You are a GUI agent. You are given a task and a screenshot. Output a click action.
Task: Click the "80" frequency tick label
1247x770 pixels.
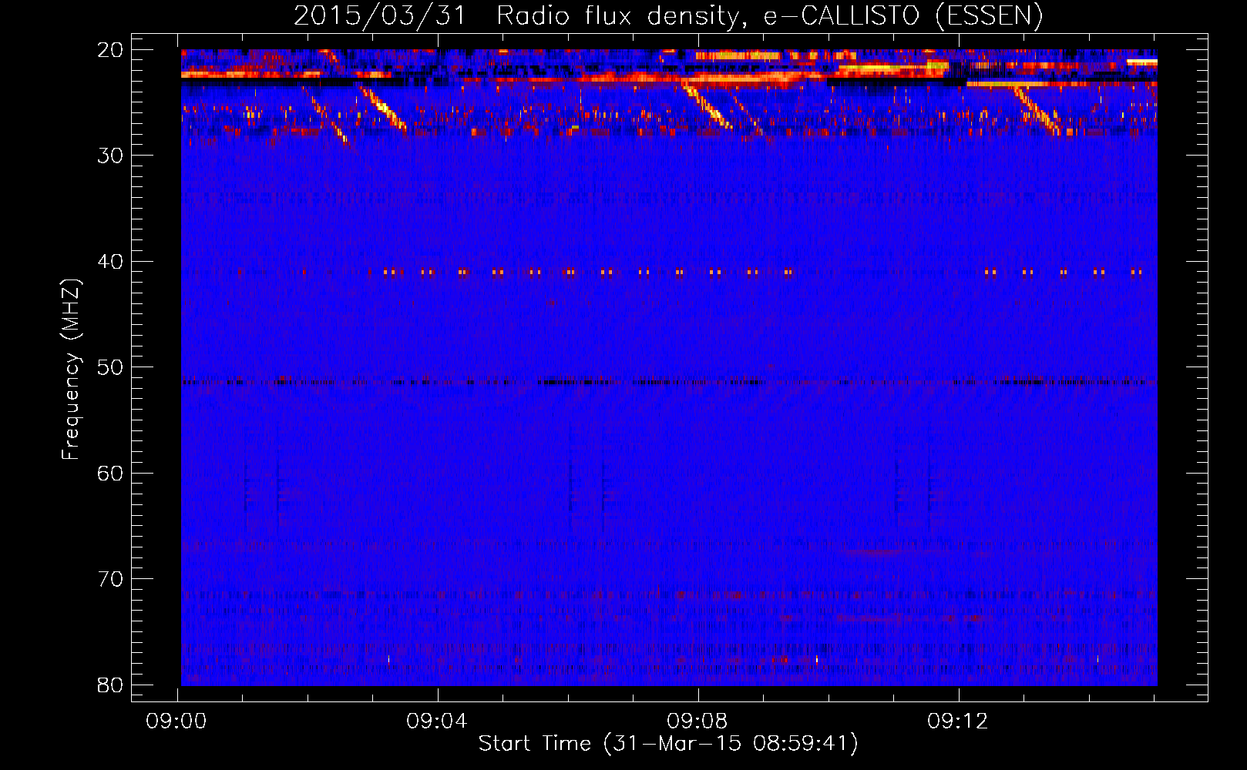coord(111,685)
